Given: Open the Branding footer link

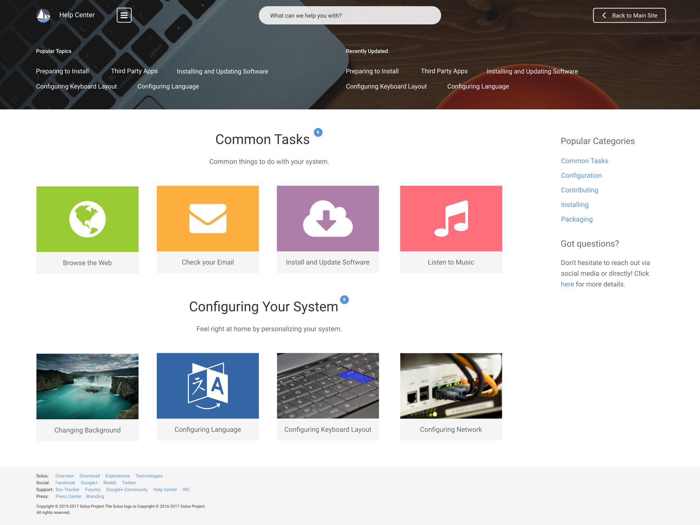Looking at the screenshot, I should tap(95, 497).
